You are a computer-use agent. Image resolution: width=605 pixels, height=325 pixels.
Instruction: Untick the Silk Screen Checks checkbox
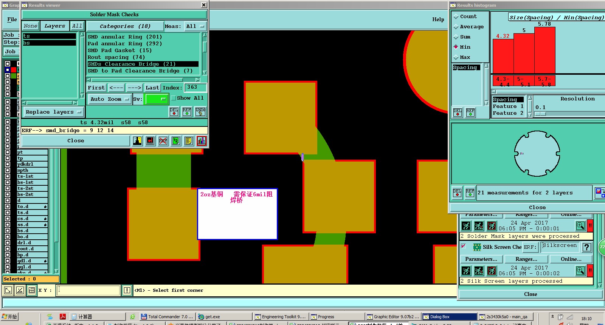(x=464, y=246)
